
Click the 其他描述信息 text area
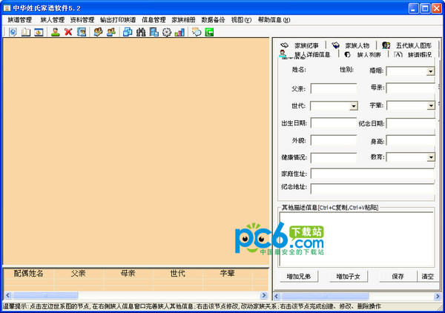357,240
